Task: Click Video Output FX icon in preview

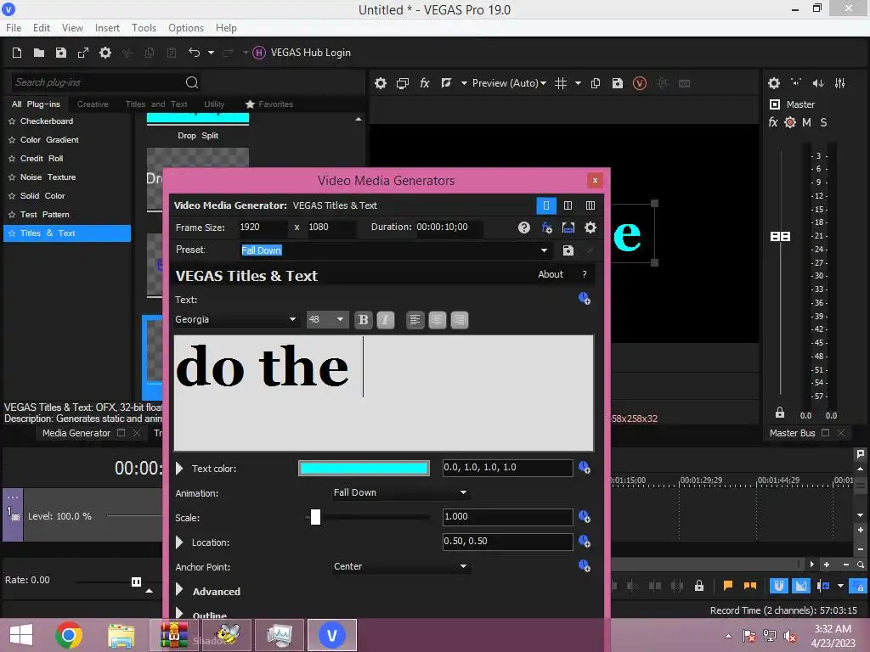Action: (425, 83)
